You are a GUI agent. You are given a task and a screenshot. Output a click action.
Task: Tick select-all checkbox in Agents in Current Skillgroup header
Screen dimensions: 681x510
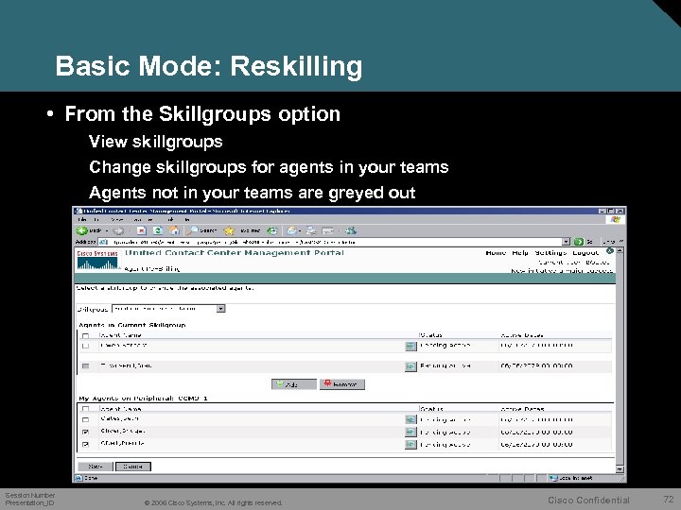[85, 335]
